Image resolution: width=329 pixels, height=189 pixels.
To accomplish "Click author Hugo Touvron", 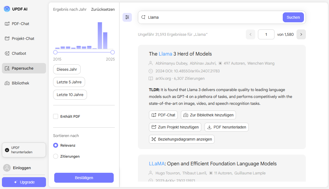I will tap(168, 173).
